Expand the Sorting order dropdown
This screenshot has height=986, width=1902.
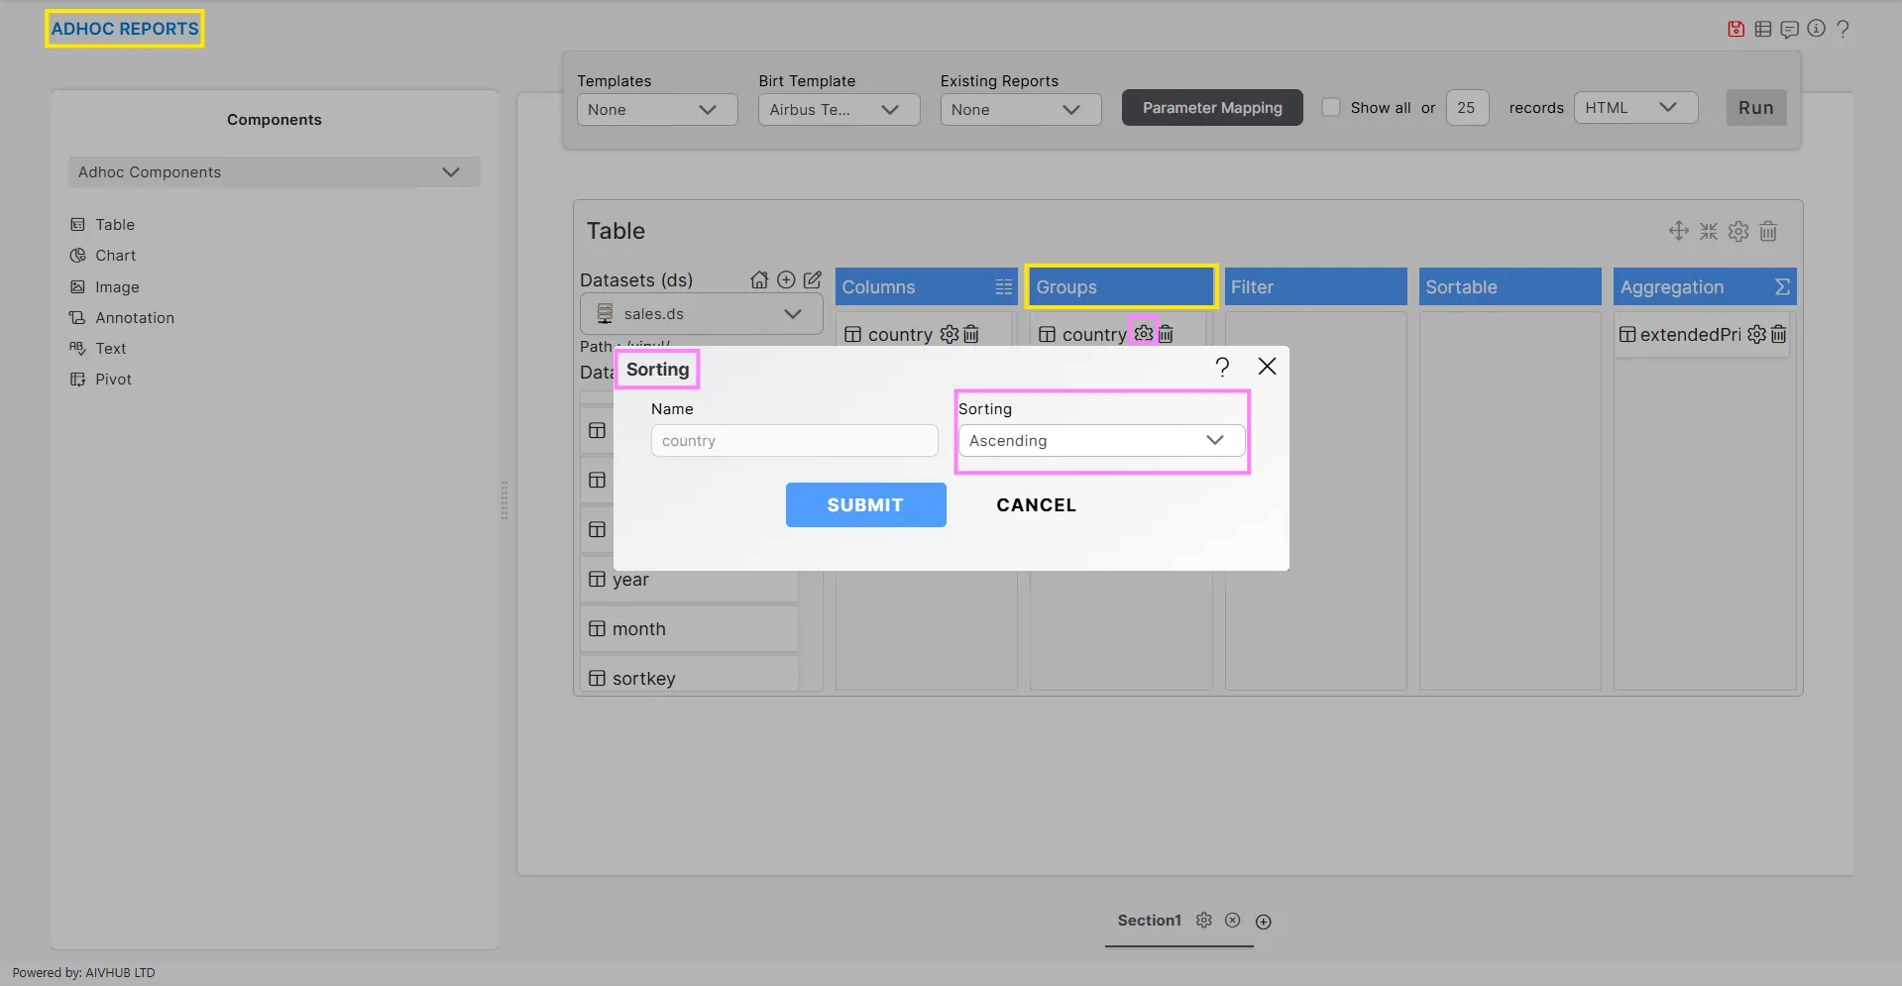pyautogui.click(x=1100, y=441)
